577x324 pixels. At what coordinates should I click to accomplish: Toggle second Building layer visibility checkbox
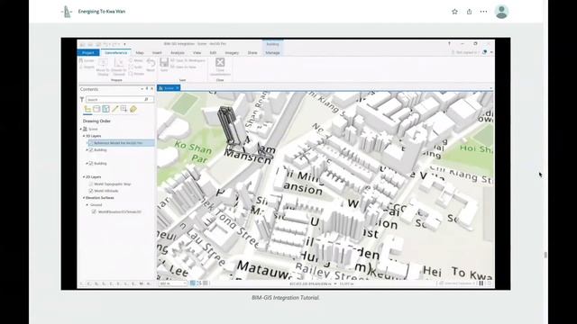[x=91, y=163]
